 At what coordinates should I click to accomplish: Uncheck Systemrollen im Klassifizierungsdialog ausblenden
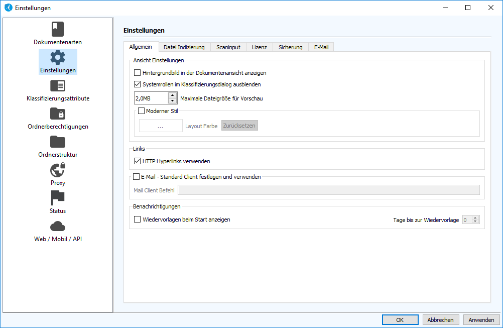(138, 84)
